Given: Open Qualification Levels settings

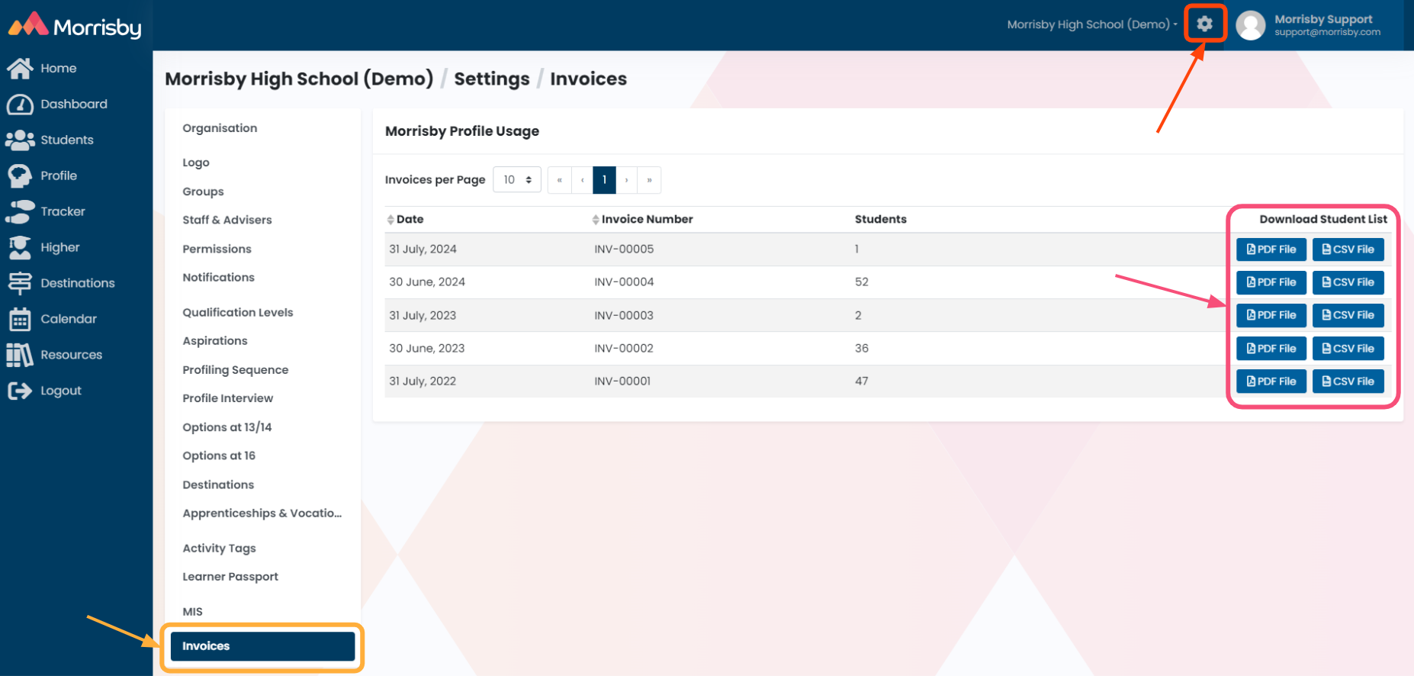Looking at the screenshot, I should pos(238,312).
